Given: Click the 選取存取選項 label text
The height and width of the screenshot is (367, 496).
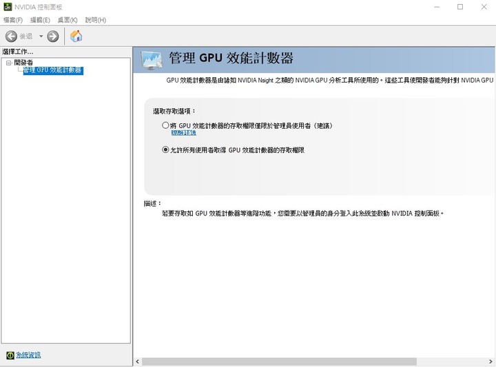Looking at the screenshot, I should (x=174, y=112).
